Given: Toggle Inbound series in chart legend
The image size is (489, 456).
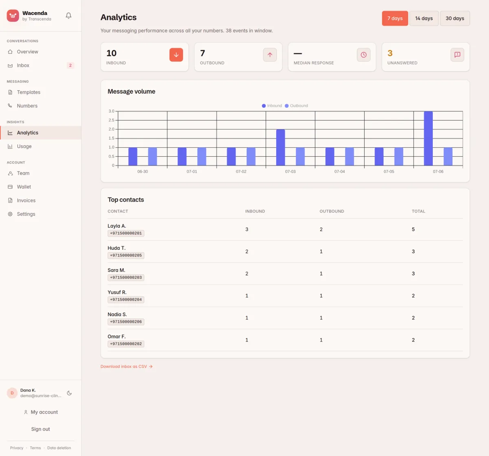Looking at the screenshot, I should 272,106.
